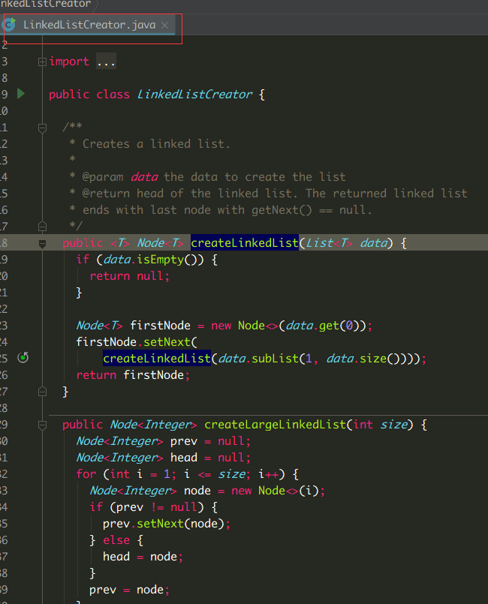The width and height of the screenshot is (488, 604).
Task: Click the 'List<T> data' parameter
Action: (347, 243)
